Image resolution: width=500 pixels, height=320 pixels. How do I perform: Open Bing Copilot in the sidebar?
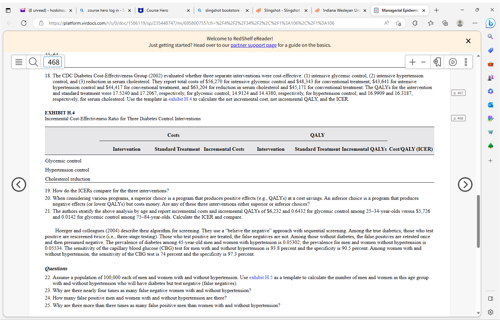point(491,23)
